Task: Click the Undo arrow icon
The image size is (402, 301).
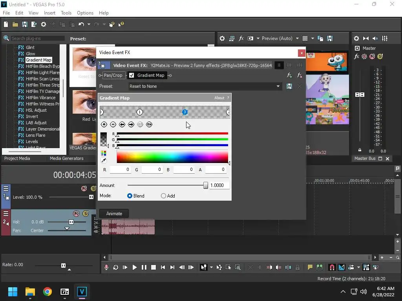Action: (x=81, y=24)
